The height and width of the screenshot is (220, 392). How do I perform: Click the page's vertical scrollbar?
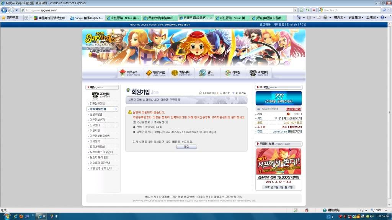pyautogui.click(x=389, y=115)
